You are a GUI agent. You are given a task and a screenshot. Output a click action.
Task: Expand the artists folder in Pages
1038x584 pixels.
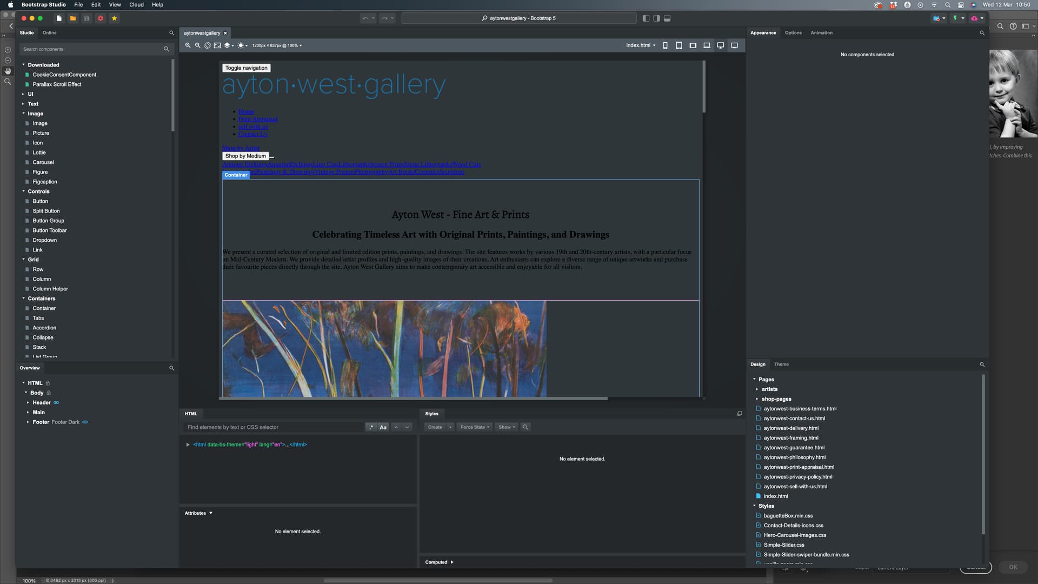coord(757,389)
